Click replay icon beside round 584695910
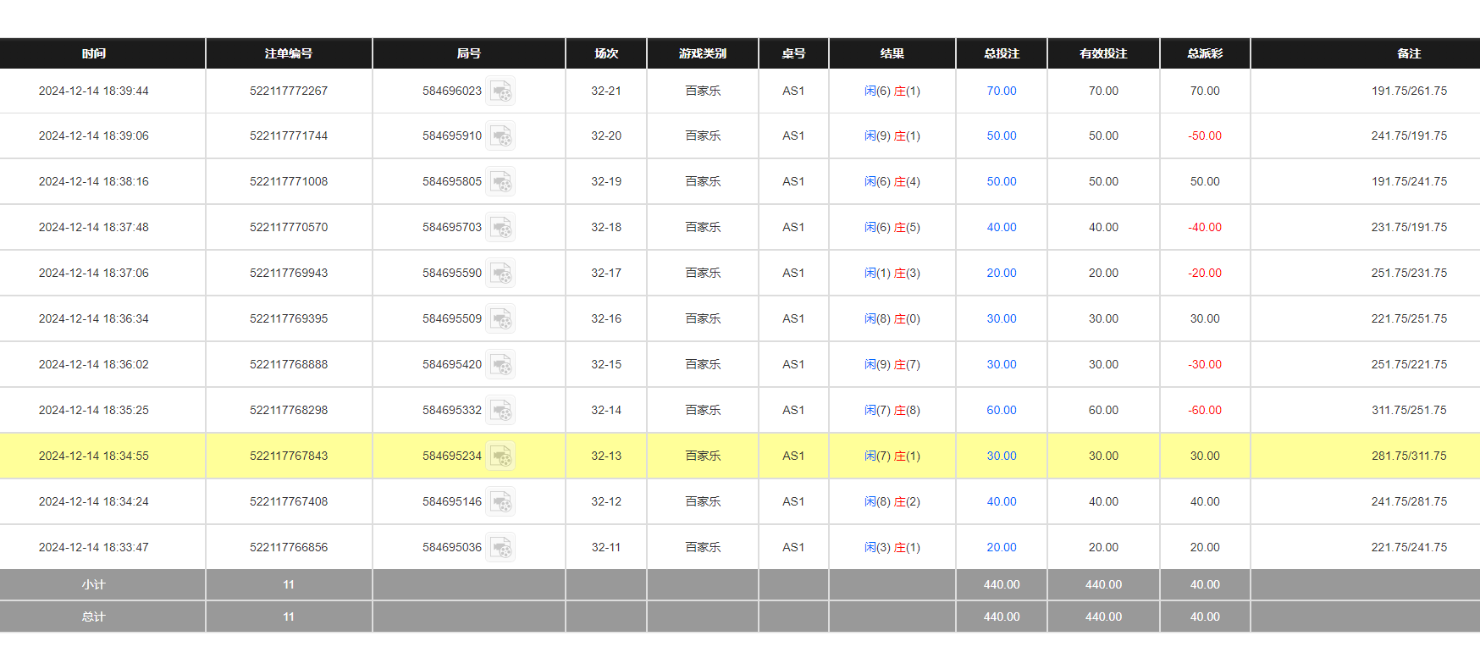 pos(501,136)
